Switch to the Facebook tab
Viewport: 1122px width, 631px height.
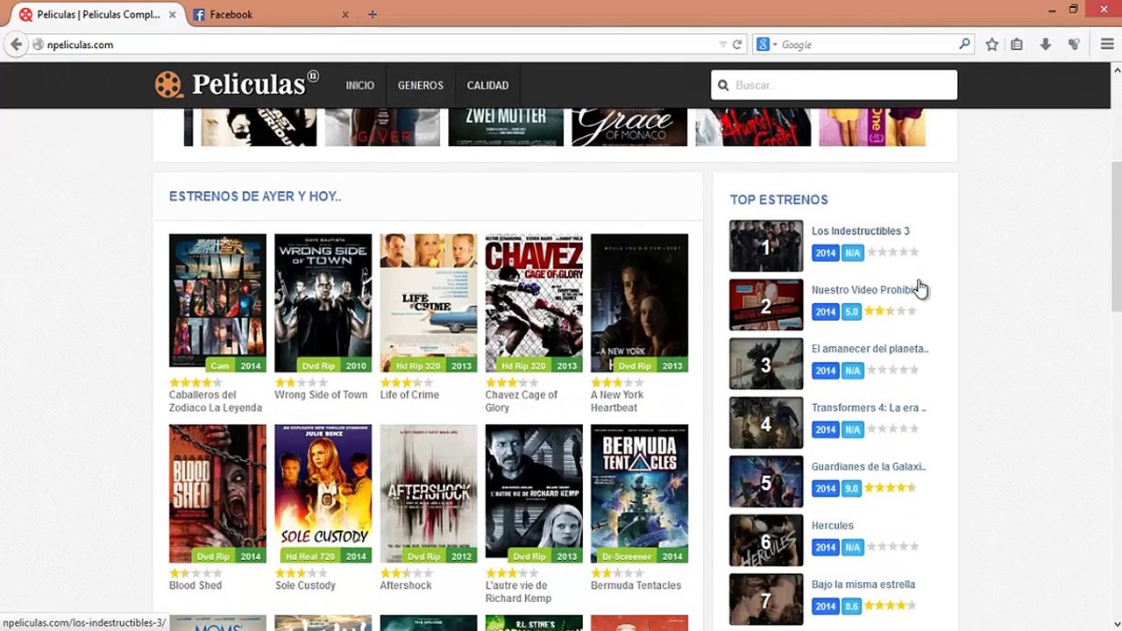point(272,15)
